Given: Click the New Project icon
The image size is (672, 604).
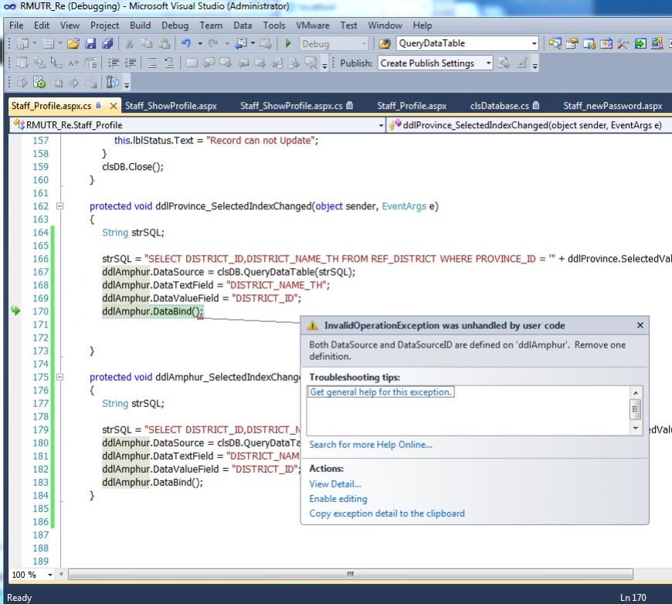Looking at the screenshot, I should 22,43.
